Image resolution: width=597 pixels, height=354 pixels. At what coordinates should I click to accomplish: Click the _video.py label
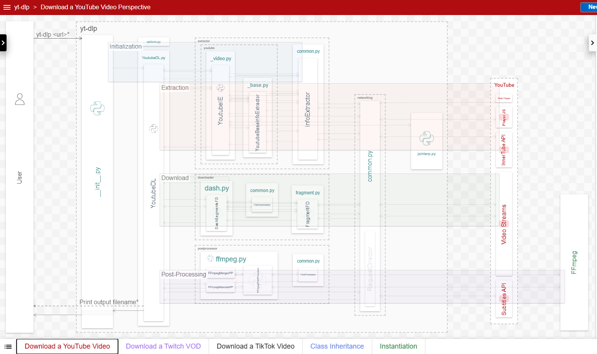pyautogui.click(x=221, y=59)
